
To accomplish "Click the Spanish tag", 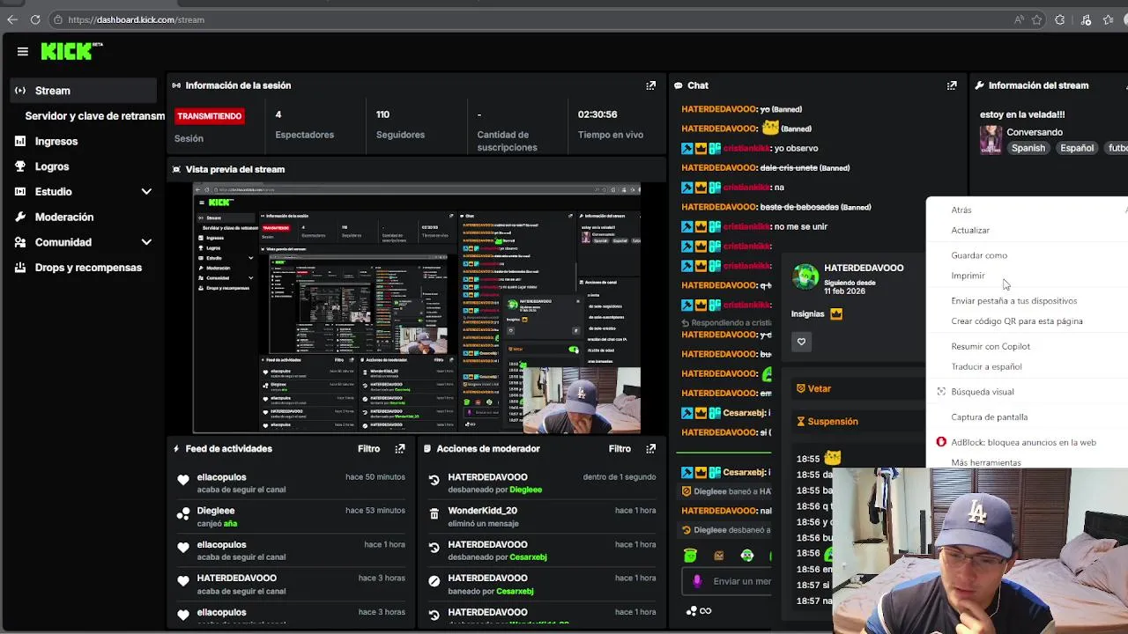I will (x=1028, y=148).
